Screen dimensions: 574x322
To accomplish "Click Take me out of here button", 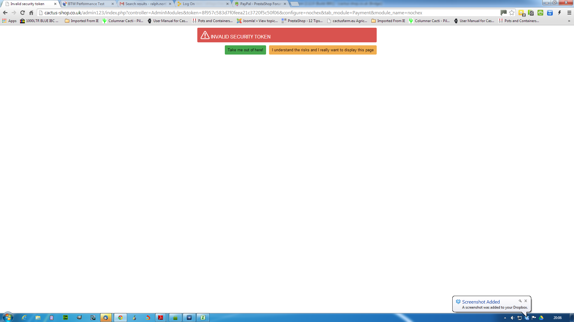I will pos(245,50).
